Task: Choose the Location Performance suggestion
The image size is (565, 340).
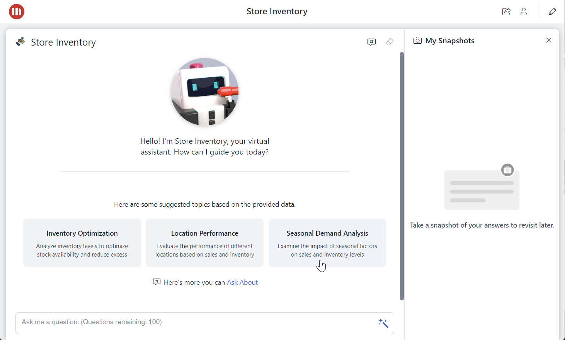Action: (x=204, y=243)
